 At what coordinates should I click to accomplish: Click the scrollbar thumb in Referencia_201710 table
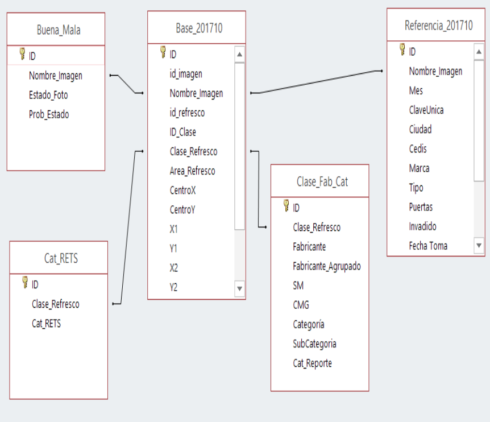click(479, 121)
